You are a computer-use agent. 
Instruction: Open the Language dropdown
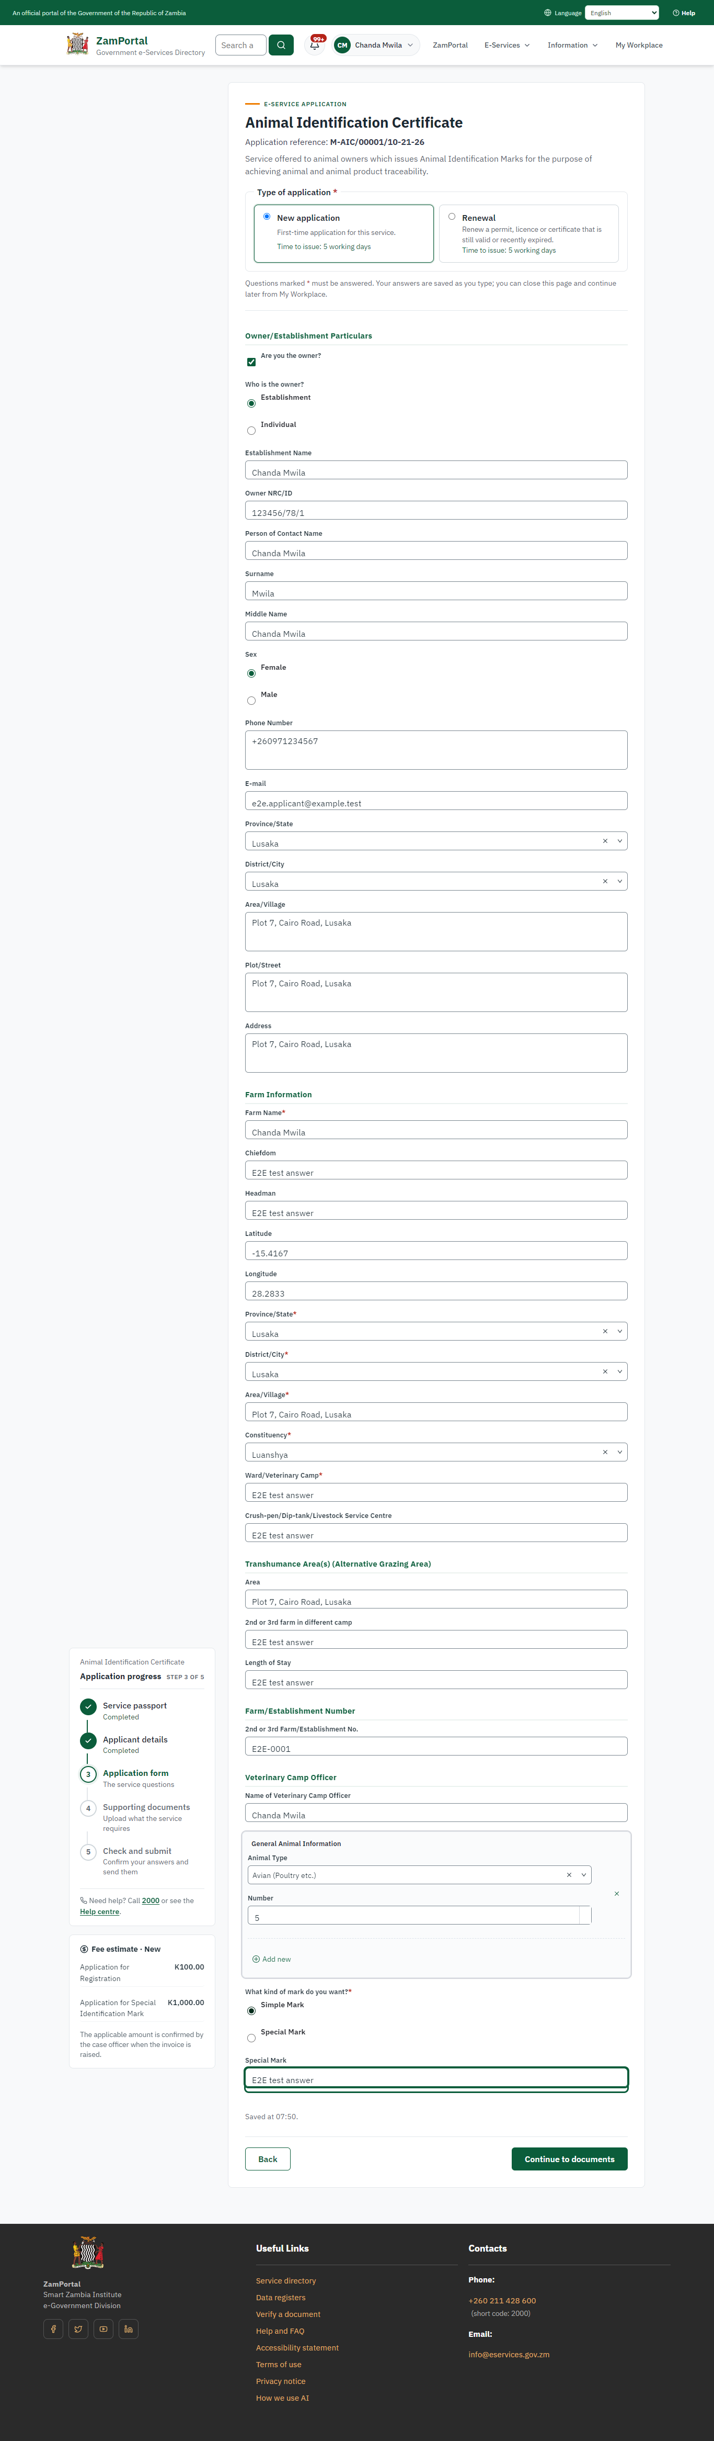622,13
